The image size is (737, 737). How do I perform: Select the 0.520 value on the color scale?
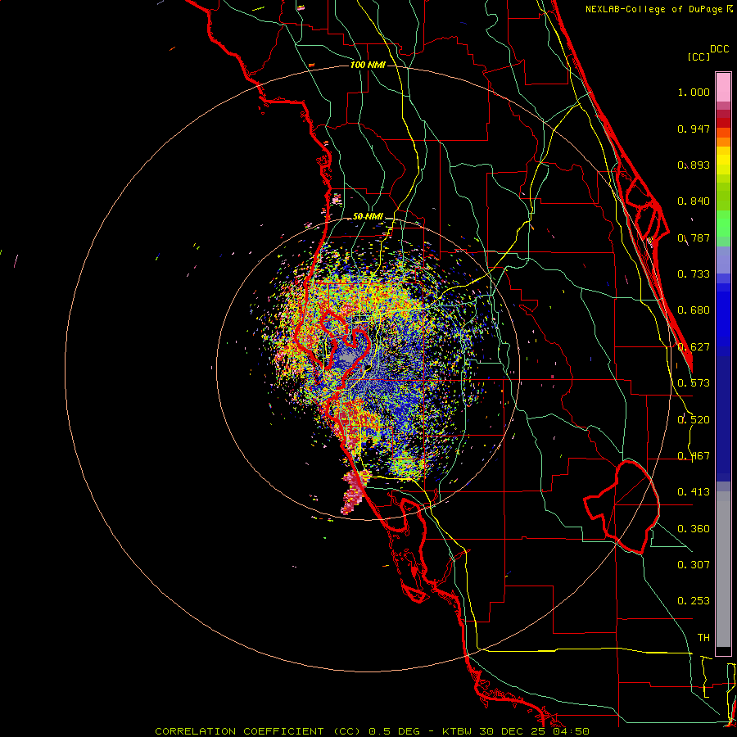pyautogui.click(x=694, y=420)
